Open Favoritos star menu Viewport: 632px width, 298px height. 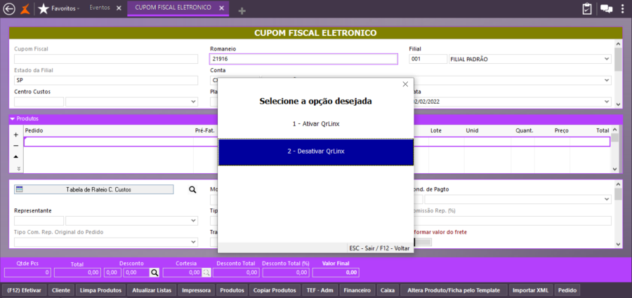pyautogui.click(x=58, y=8)
